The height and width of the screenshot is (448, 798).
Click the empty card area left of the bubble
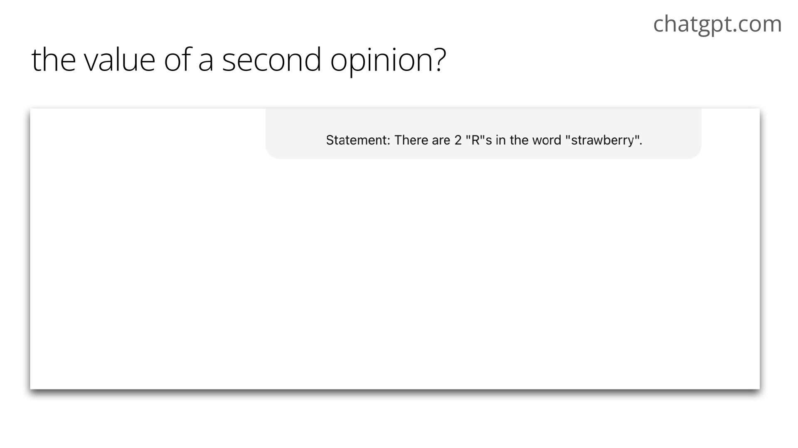point(148,134)
